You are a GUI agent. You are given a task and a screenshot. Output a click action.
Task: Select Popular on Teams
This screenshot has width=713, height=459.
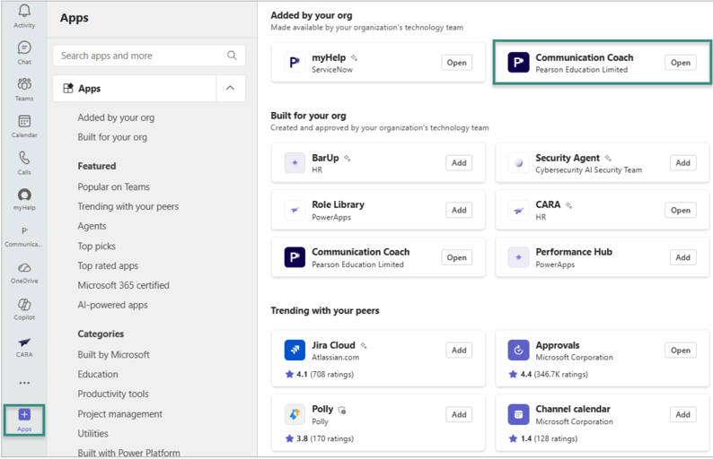point(114,186)
